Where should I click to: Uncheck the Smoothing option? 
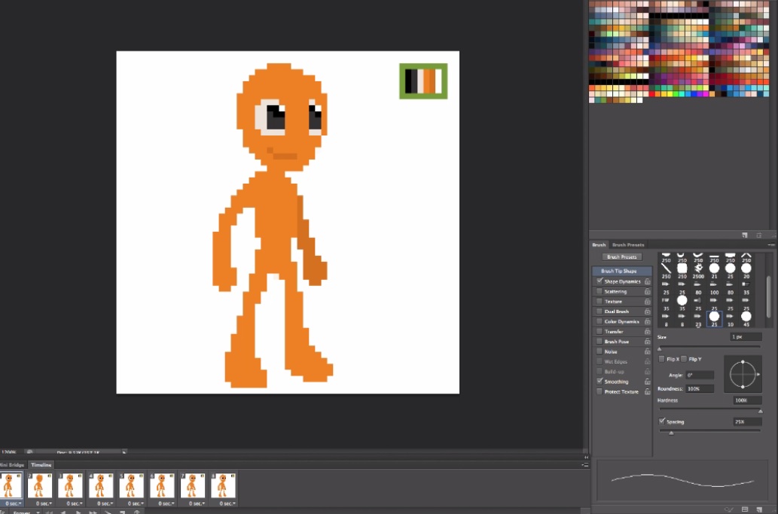click(x=600, y=381)
